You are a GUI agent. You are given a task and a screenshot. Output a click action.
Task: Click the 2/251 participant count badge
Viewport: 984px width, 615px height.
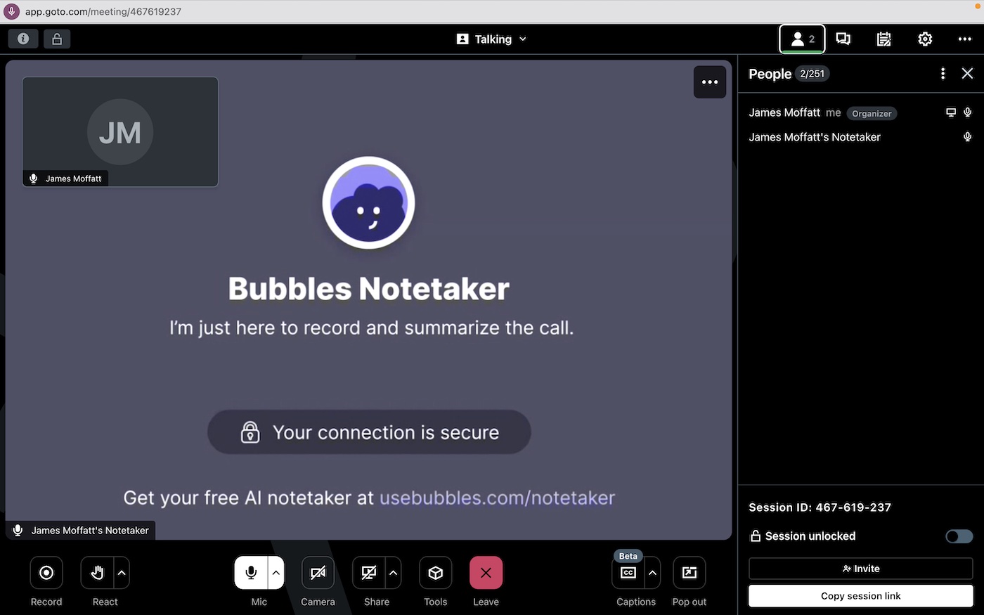tap(812, 74)
